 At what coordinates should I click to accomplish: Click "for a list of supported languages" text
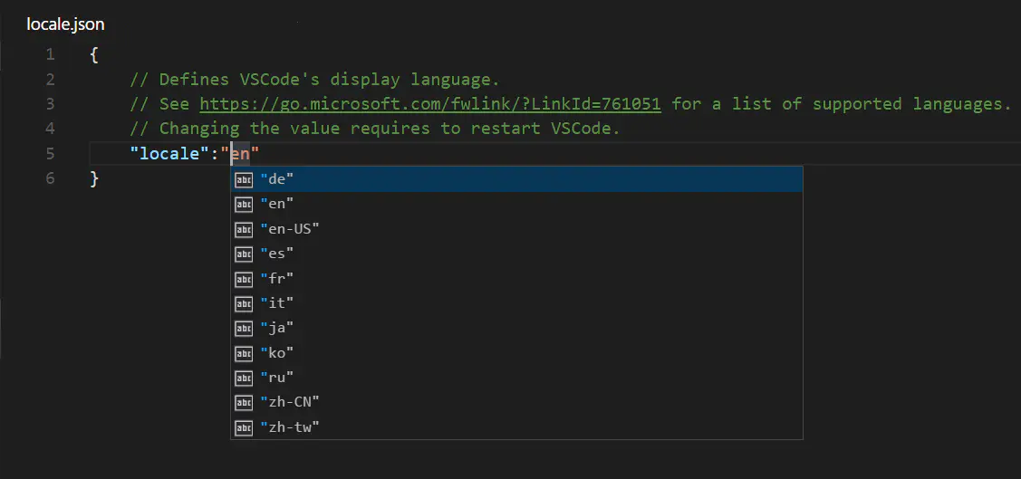pyautogui.click(x=842, y=104)
